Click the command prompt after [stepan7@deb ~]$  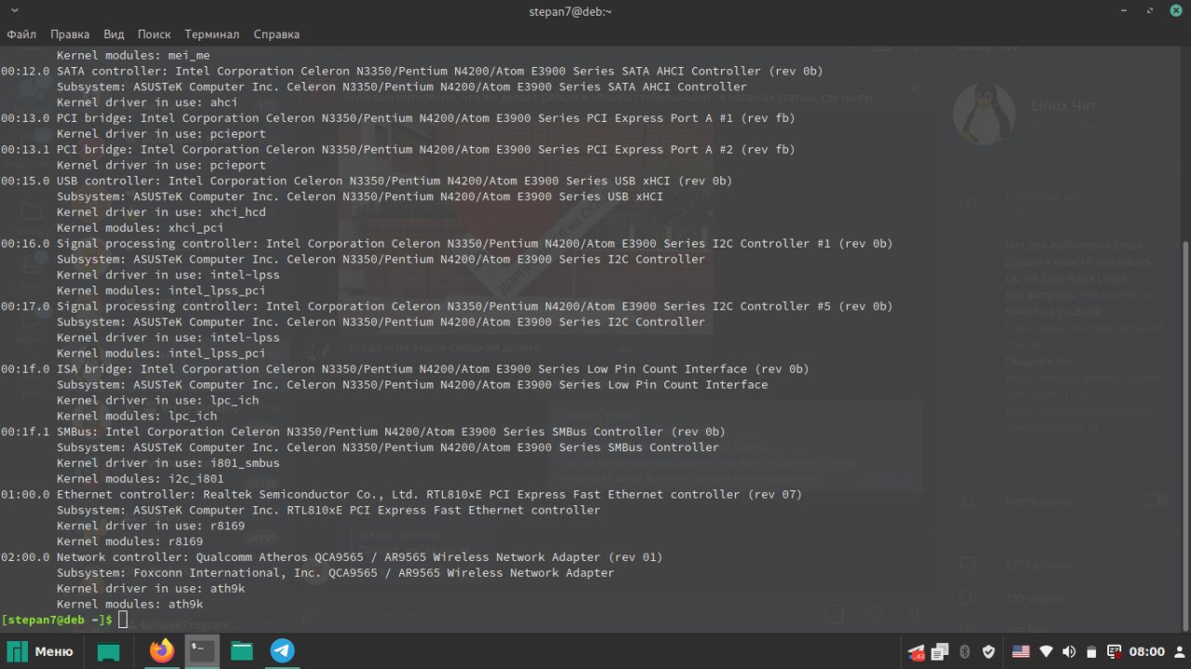point(123,620)
